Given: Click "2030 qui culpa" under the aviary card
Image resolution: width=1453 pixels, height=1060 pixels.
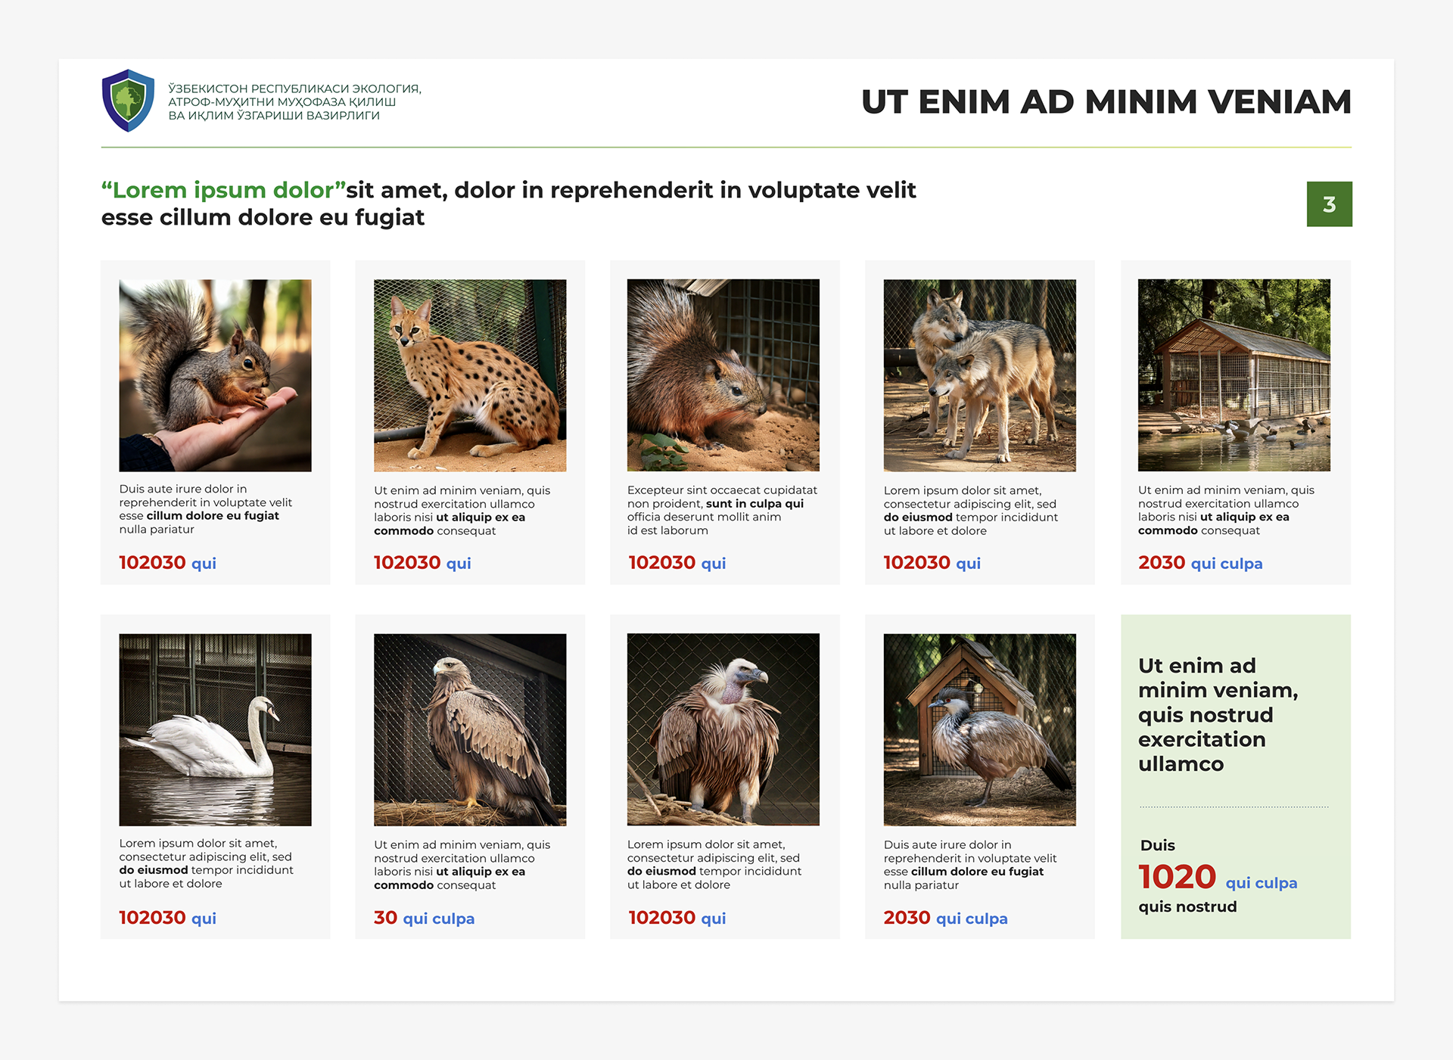Looking at the screenshot, I should click(x=1199, y=563).
